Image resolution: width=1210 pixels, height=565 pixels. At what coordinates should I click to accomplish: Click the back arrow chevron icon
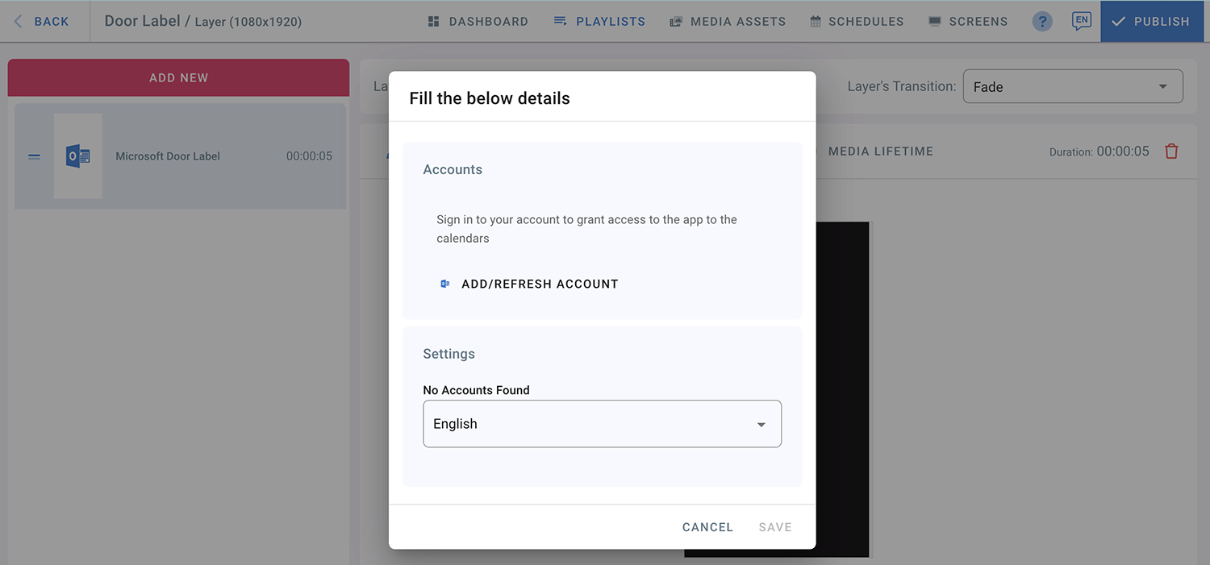point(18,22)
